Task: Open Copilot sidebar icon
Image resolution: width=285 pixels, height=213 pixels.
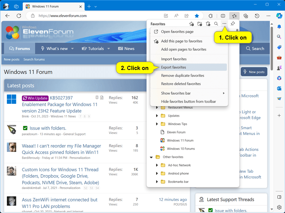Action: (279, 16)
